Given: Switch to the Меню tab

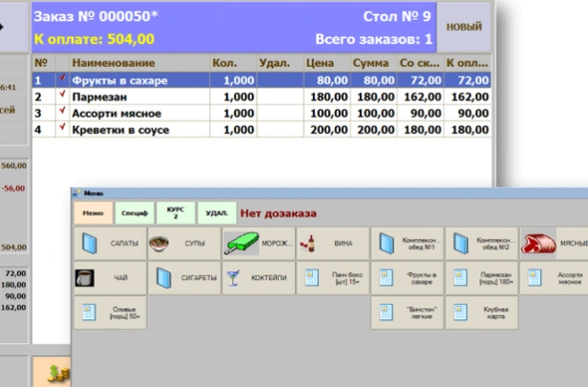Looking at the screenshot, I should [x=94, y=213].
